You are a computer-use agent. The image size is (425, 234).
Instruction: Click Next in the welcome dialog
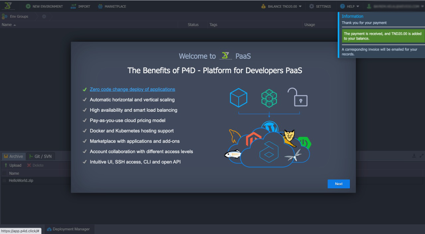point(339,184)
